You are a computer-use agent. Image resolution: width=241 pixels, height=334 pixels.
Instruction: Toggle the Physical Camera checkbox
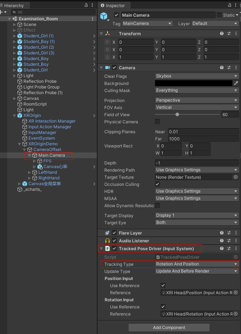pos(157,122)
